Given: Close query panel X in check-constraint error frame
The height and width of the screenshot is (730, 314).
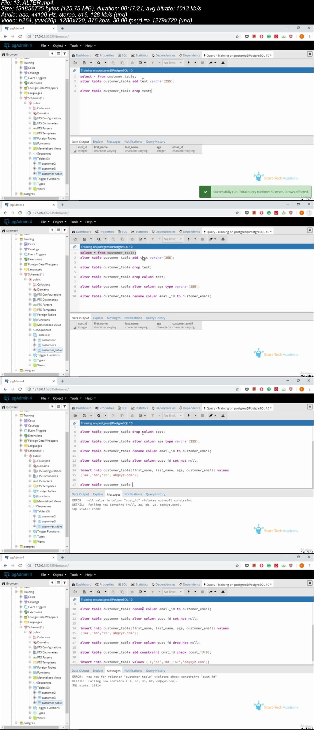Looking at the screenshot, I should point(310,583).
